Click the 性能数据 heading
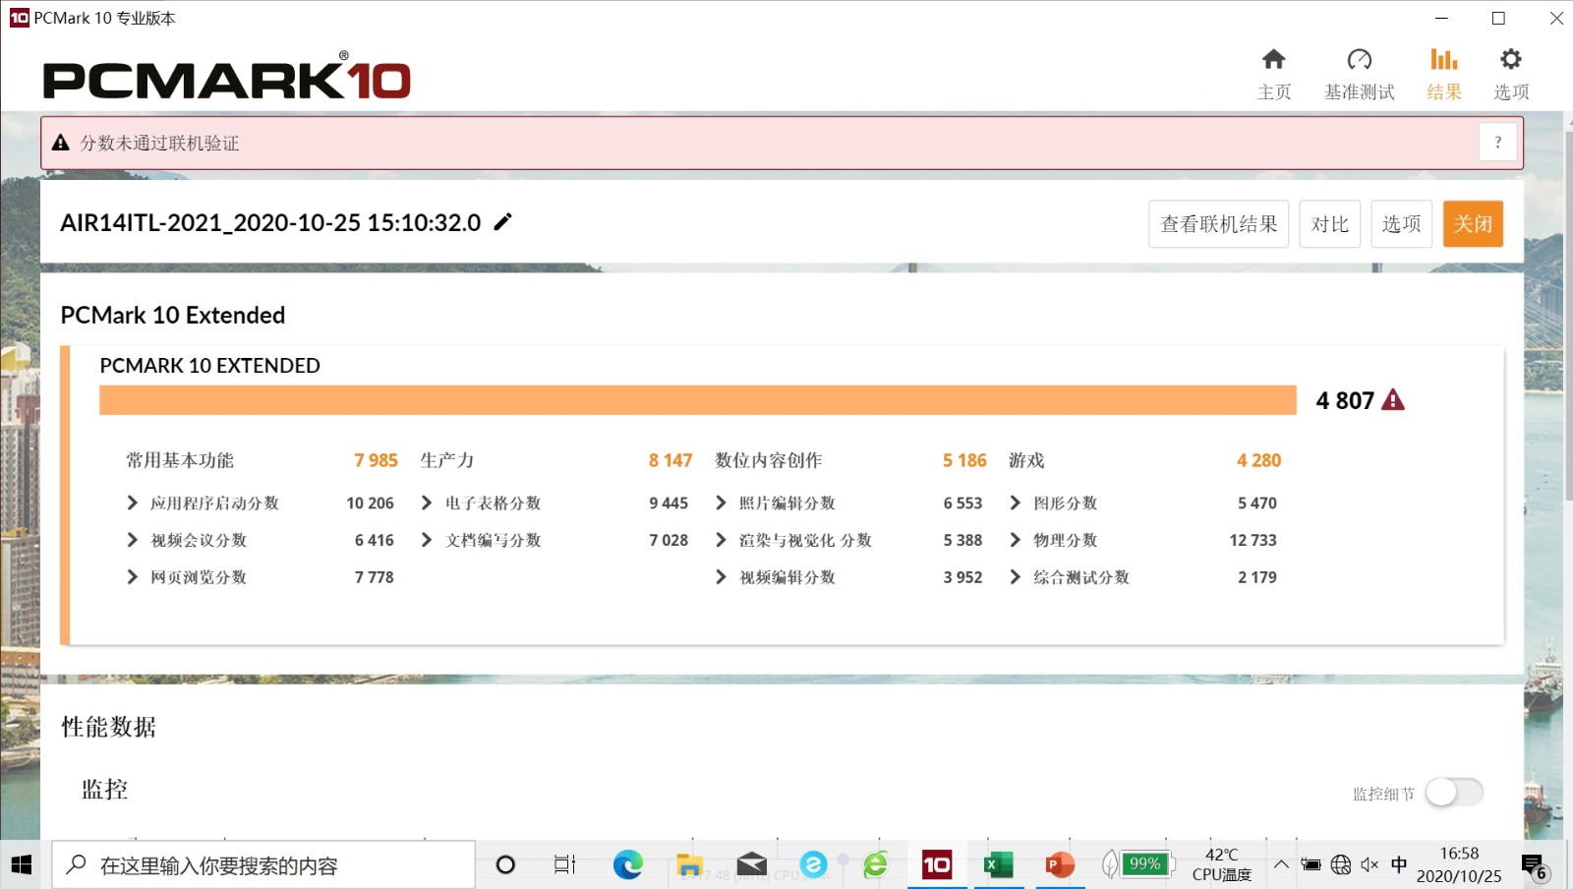The width and height of the screenshot is (1573, 889). (108, 727)
